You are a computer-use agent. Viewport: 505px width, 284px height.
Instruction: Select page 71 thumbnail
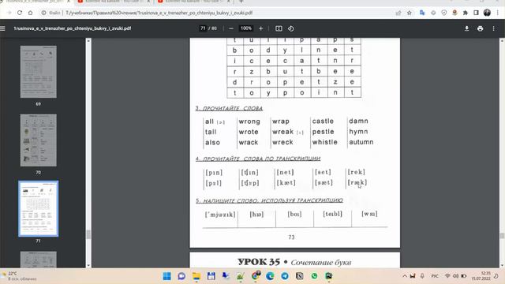[39, 208]
